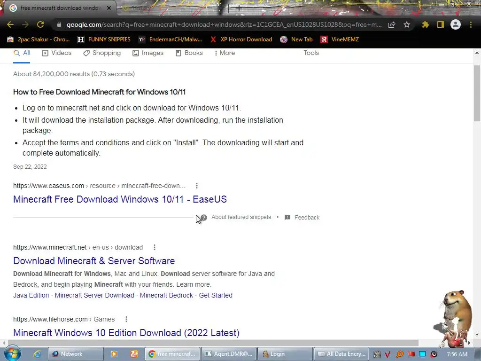Open the Chrome profile avatar

coord(456,24)
